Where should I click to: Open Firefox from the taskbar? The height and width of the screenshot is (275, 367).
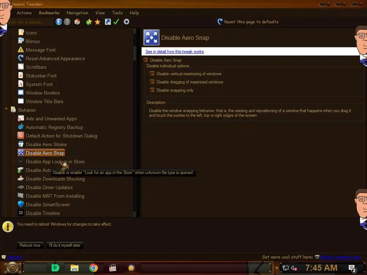pos(131,268)
